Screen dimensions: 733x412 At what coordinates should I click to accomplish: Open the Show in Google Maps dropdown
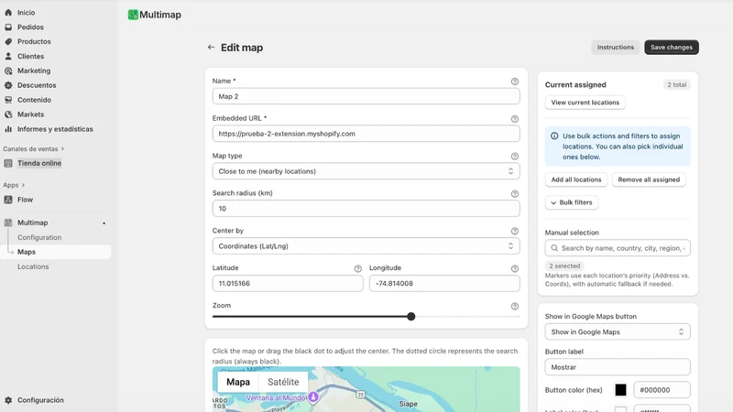(x=617, y=331)
